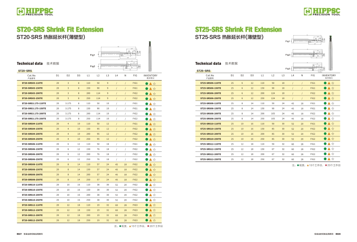Select catalog number 'ST25-SRS08-200TE'
The height and width of the screenshot is (242, 357).
211,114
